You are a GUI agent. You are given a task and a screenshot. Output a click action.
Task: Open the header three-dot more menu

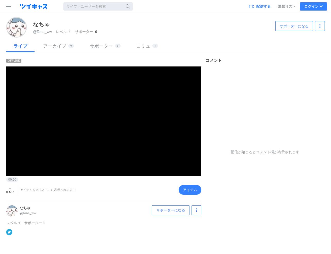pos(320,26)
